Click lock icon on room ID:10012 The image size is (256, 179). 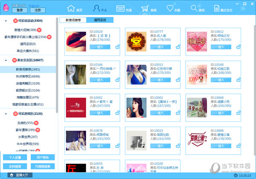click(x=239, y=47)
